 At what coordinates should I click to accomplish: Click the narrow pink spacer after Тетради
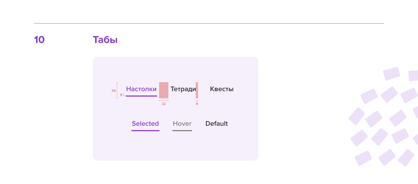tap(197, 90)
